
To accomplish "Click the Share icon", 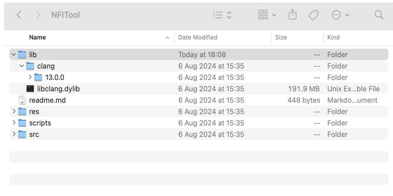I will coord(292,15).
